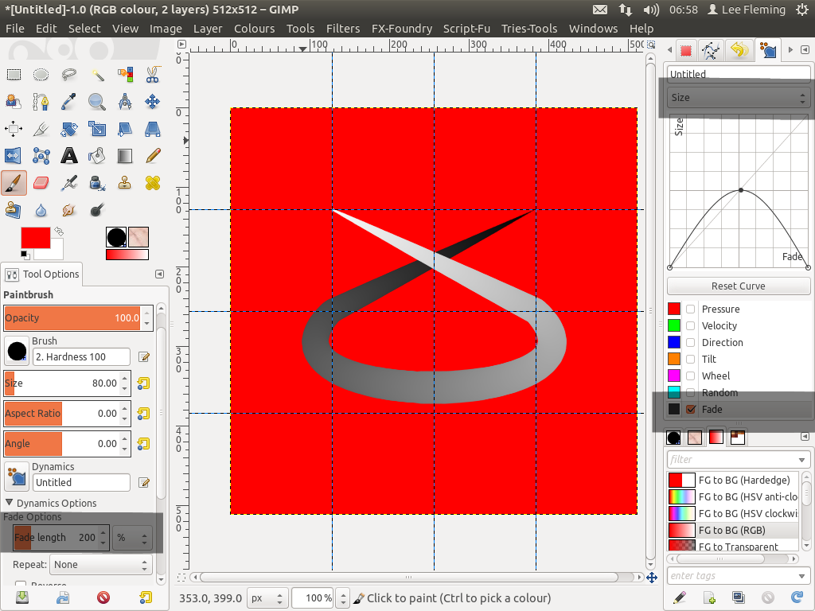
Task: Select the Smudge tool
Action: click(x=68, y=210)
